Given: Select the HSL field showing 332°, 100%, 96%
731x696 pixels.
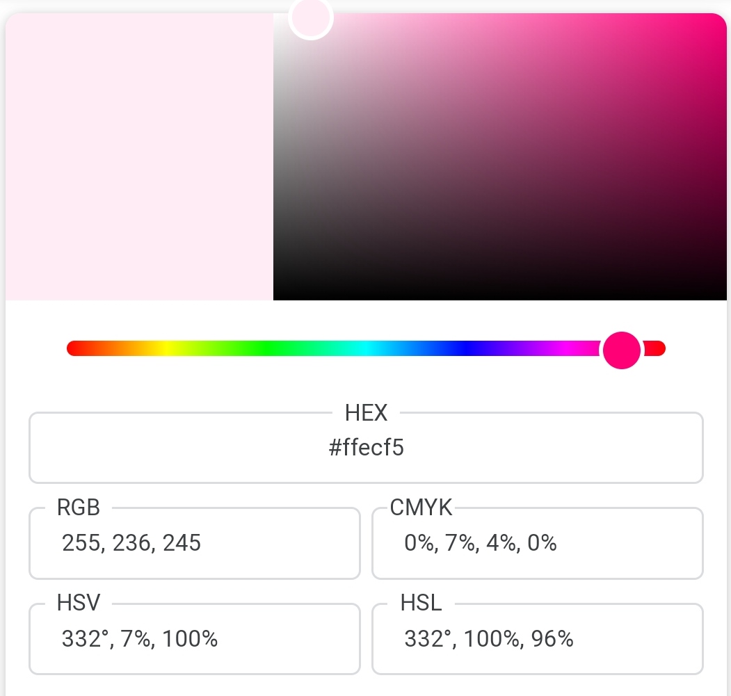Looking at the screenshot, I should pyautogui.click(x=537, y=638).
